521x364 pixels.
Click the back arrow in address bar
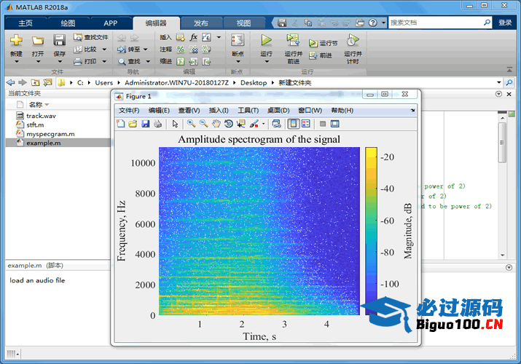point(11,82)
